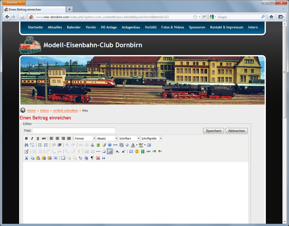289x226 pixels.
Task: Click the Abbrechen button
Action: coord(237,131)
